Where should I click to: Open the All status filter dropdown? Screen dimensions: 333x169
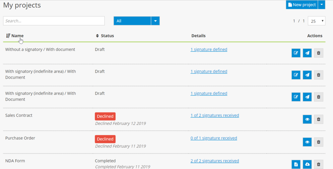point(155,21)
